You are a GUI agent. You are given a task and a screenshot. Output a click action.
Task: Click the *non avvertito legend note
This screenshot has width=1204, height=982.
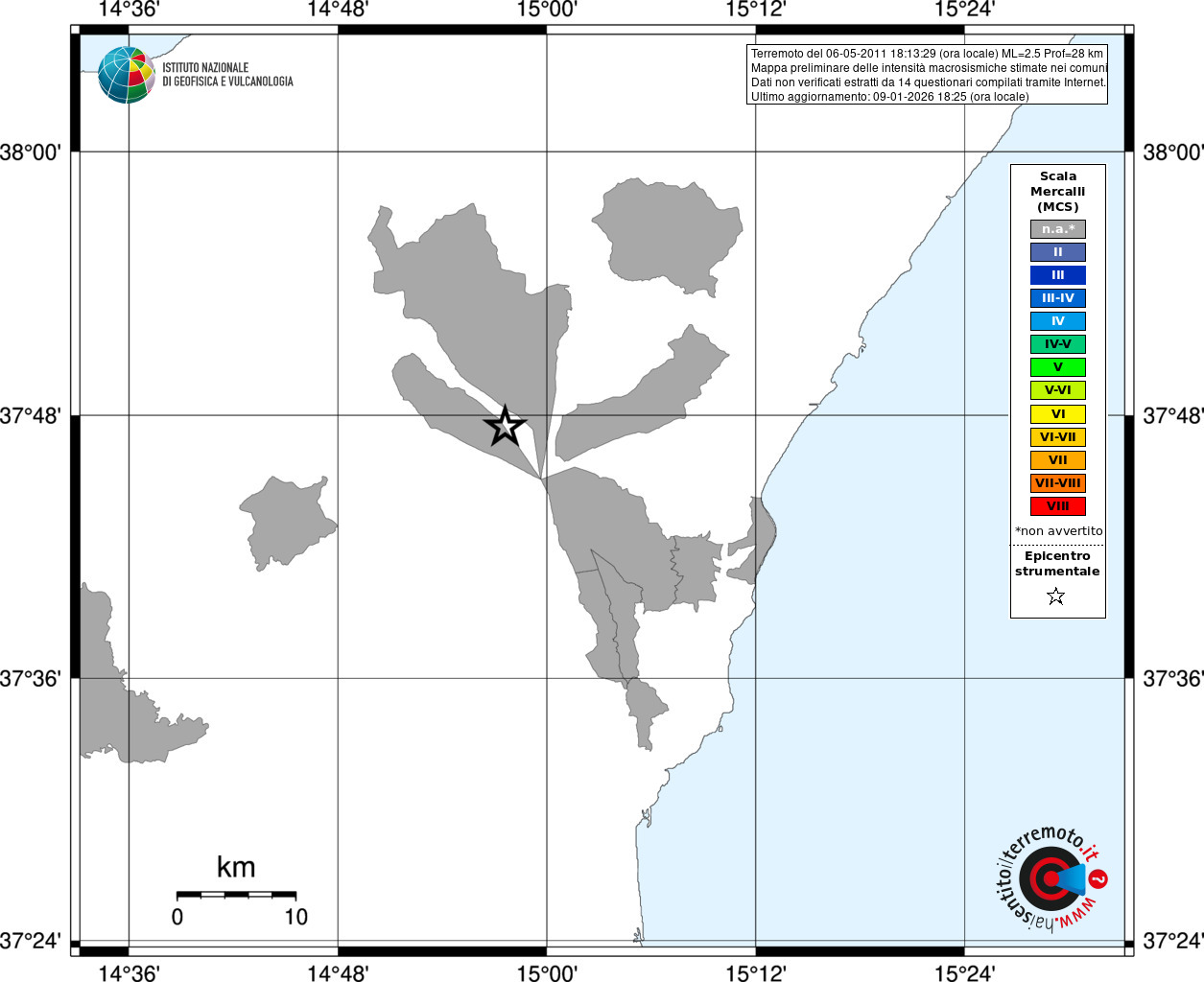pos(1058,531)
